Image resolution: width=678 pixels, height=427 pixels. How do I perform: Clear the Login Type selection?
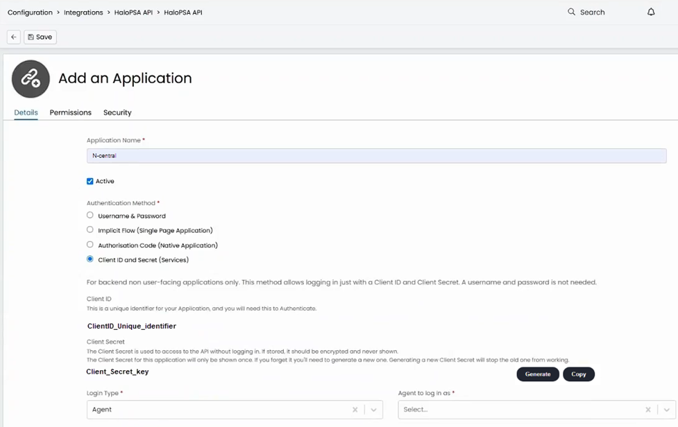pyautogui.click(x=355, y=410)
